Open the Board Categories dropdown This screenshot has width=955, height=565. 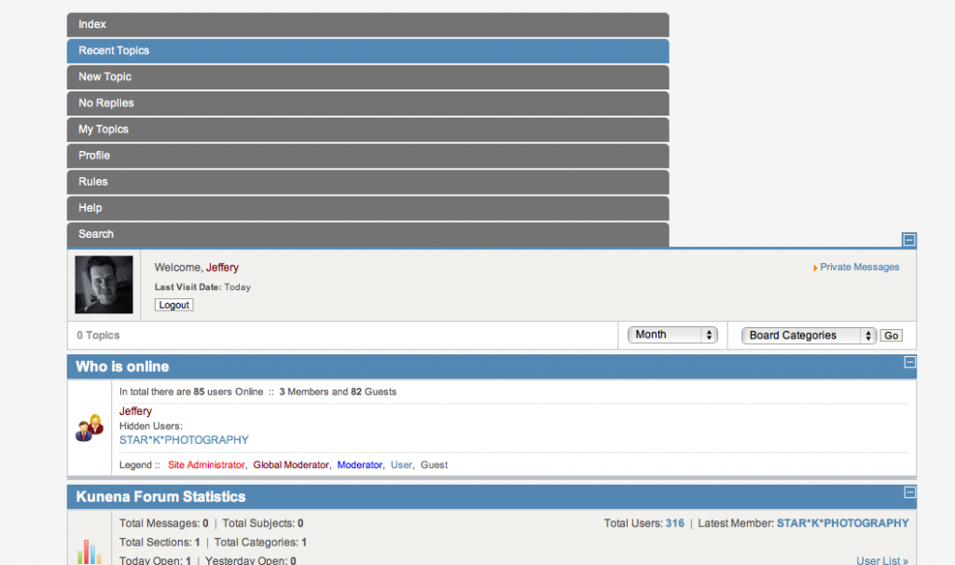809,336
